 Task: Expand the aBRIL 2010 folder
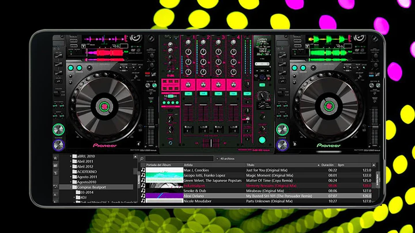71,156
